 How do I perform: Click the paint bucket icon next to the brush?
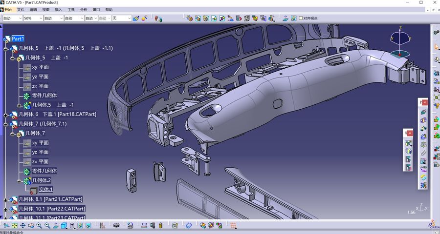click(x=145, y=19)
